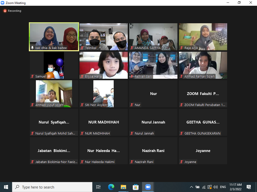Screen dimensions: 257x192
Task: Open the notification center in the taskbar
Action: tap(249, 187)
